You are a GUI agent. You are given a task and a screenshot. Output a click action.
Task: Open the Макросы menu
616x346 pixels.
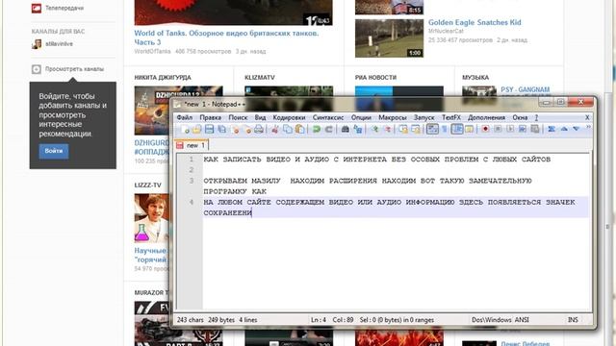coord(392,117)
